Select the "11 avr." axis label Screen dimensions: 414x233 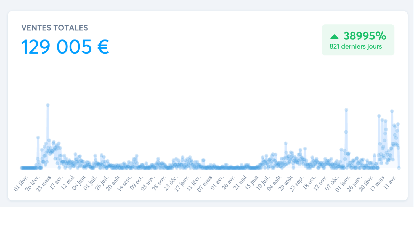[390, 182]
